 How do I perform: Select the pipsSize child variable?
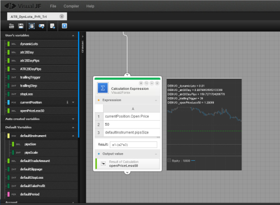tap(43, 144)
